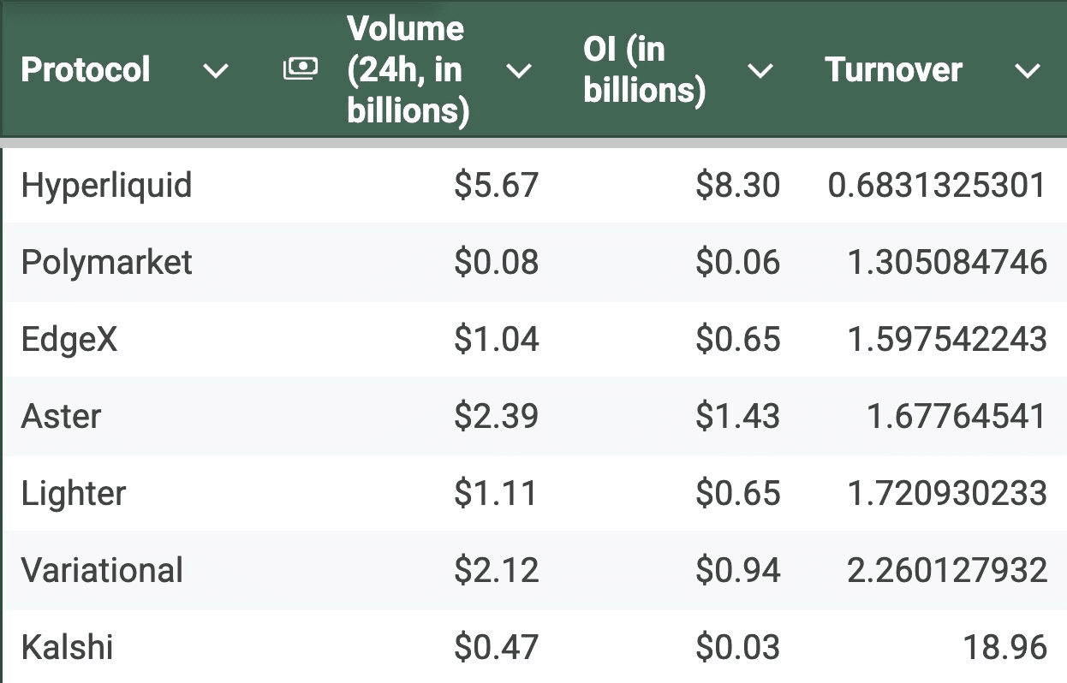Select the Polymarket protocol cell
Screen dimensions: 1067x683
pyautogui.click(x=107, y=262)
